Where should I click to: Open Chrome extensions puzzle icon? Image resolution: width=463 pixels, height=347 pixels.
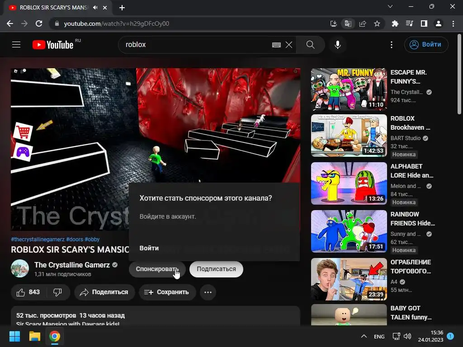click(395, 23)
